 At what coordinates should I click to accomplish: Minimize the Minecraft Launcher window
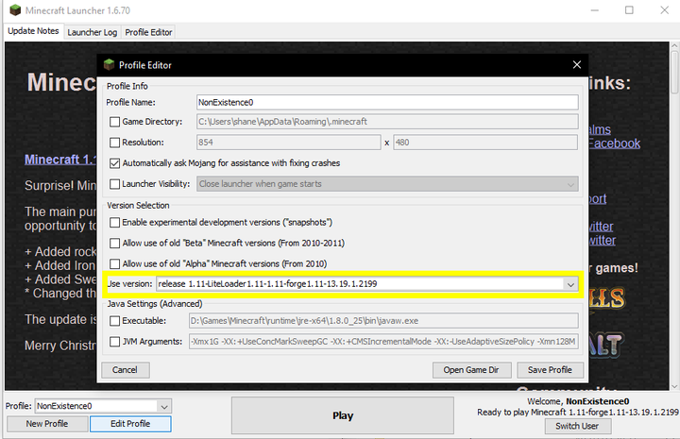(x=595, y=10)
